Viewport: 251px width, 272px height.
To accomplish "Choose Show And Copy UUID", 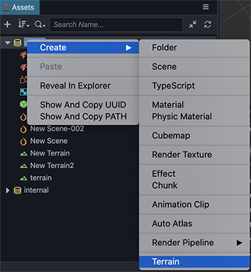I will pyautogui.click(x=83, y=104).
